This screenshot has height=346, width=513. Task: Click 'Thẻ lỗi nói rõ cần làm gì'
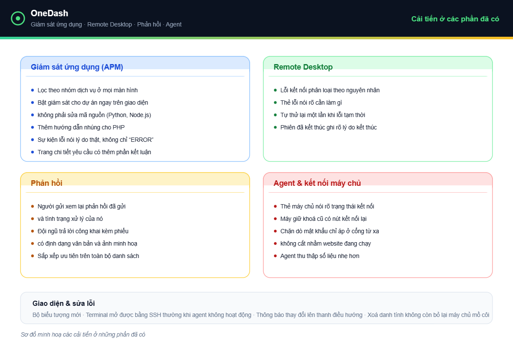(x=311, y=103)
